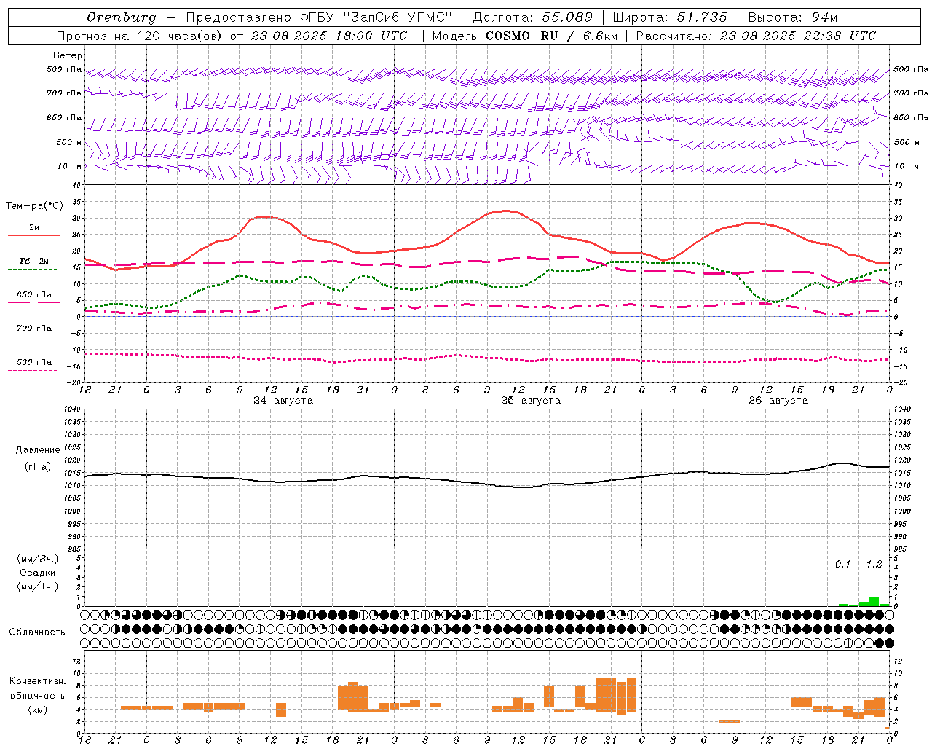Click the 'Td 2м' dew point legend entry

click(33, 261)
